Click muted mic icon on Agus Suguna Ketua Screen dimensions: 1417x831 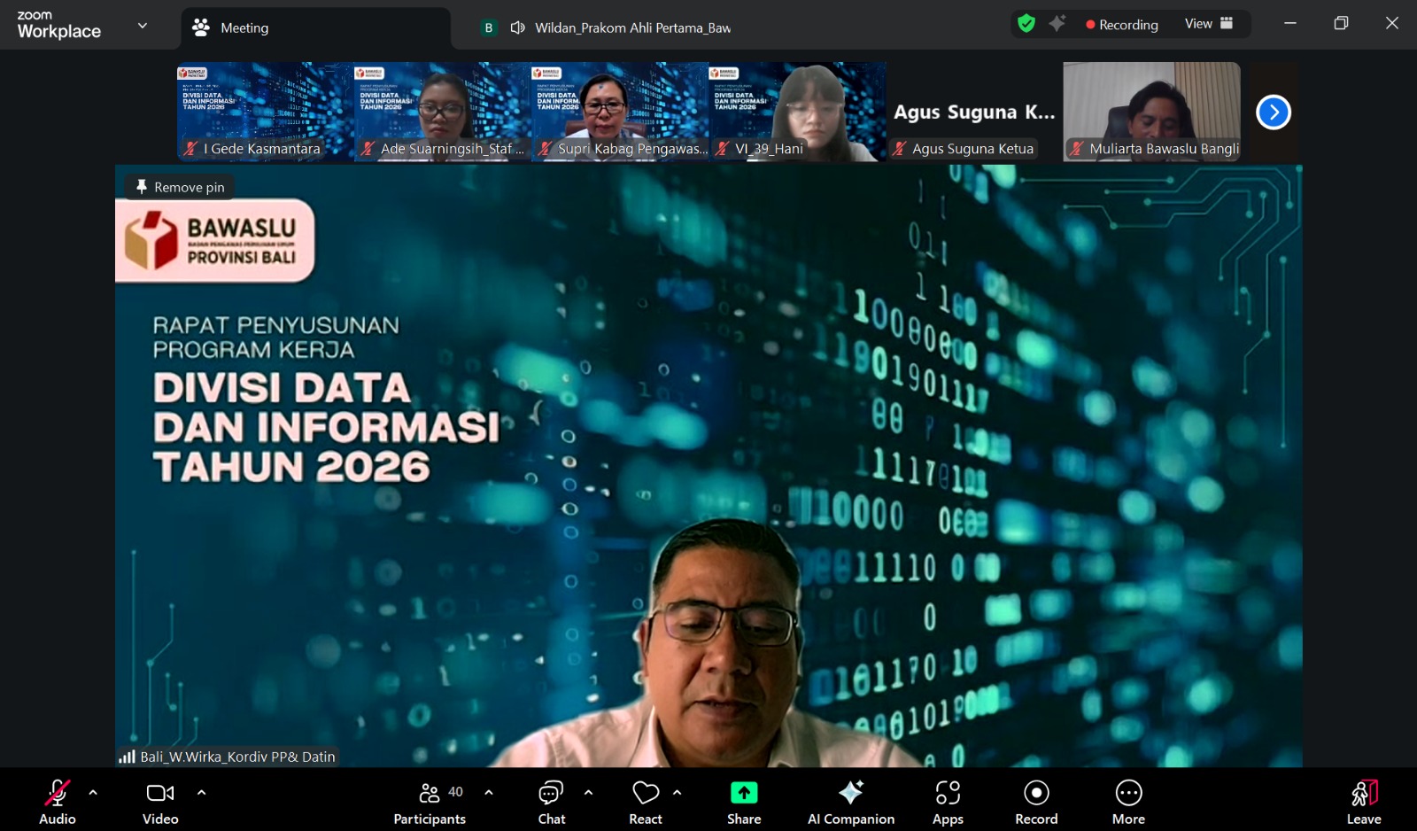point(899,149)
